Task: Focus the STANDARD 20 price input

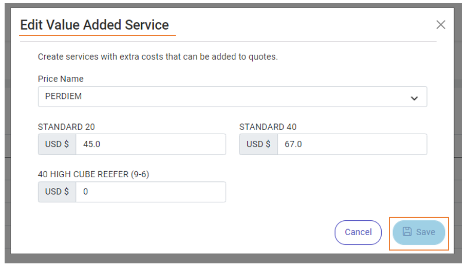Action: (151, 144)
